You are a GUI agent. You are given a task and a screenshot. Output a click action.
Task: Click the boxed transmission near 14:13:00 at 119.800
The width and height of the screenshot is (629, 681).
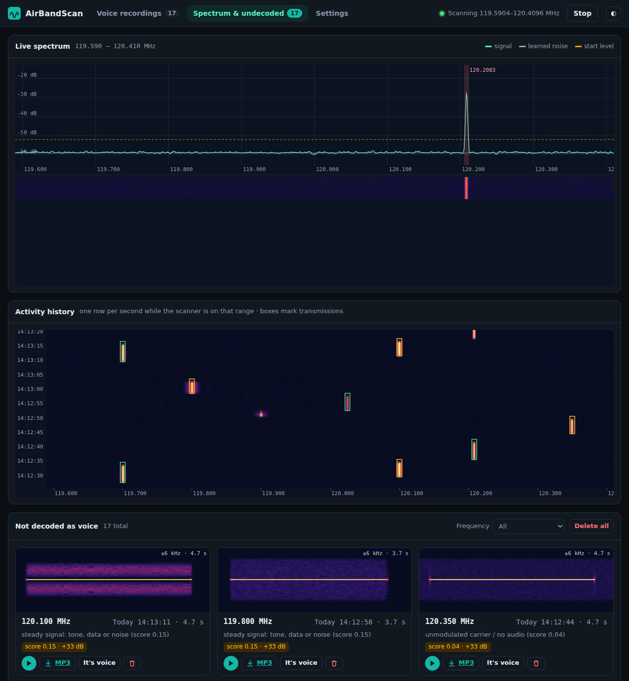192,386
